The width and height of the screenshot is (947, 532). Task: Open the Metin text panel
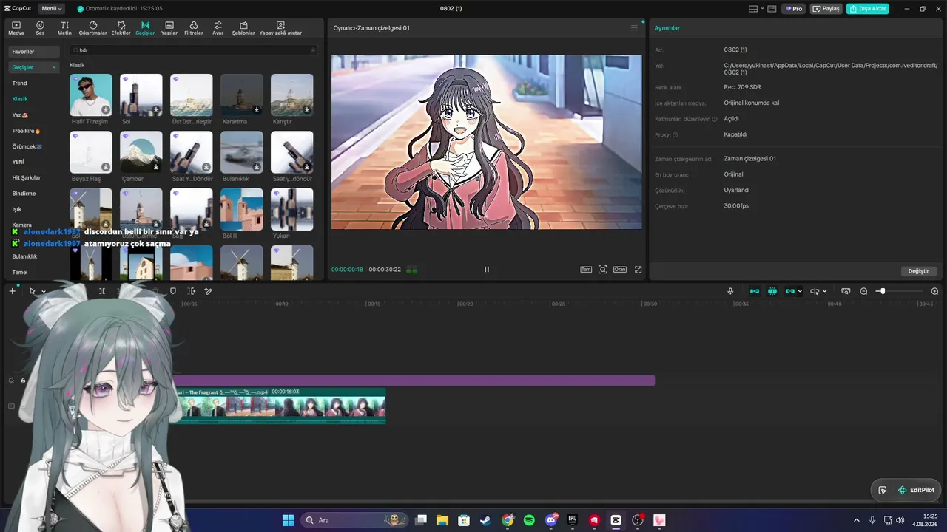pos(64,28)
